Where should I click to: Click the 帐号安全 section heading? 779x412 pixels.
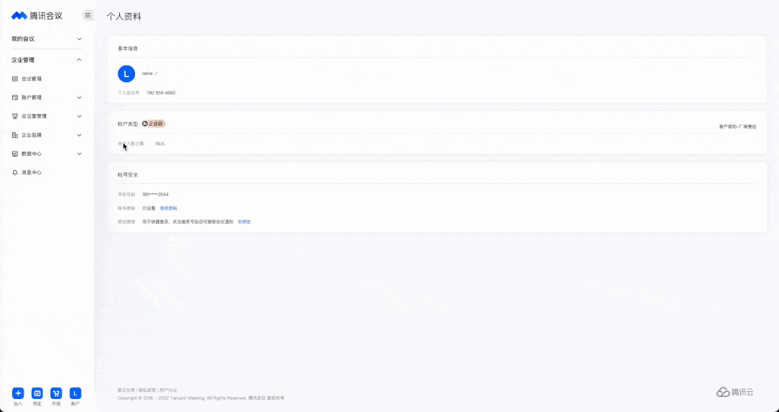(128, 175)
